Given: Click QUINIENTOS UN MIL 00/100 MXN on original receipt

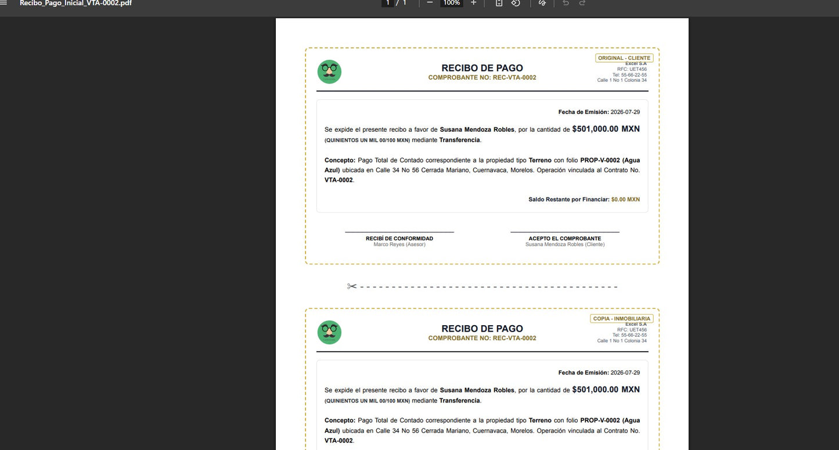Looking at the screenshot, I should point(367,141).
